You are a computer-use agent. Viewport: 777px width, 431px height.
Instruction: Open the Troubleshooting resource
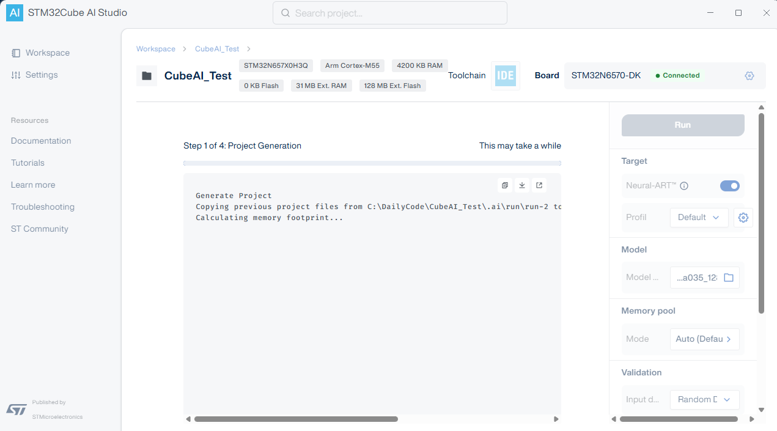pyautogui.click(x=43, y=207)
